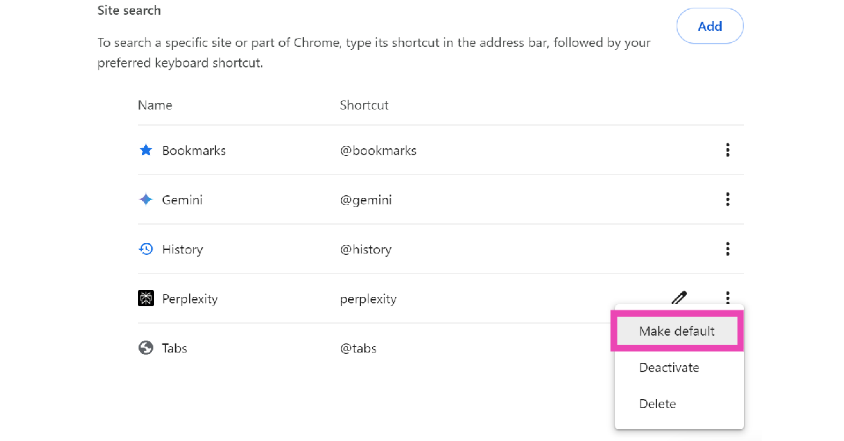Image resolution: width=844 pixels, height=441 pixels.
Task: Click the History clock icon
Action: point(146,249)
